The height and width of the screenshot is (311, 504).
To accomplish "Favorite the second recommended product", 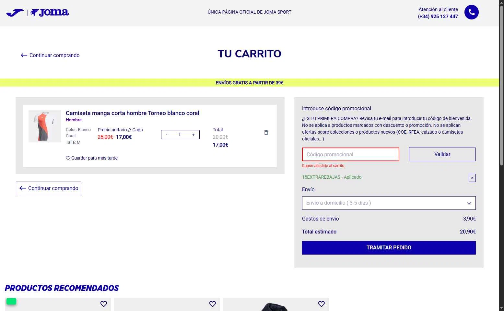I will point(213,304).
